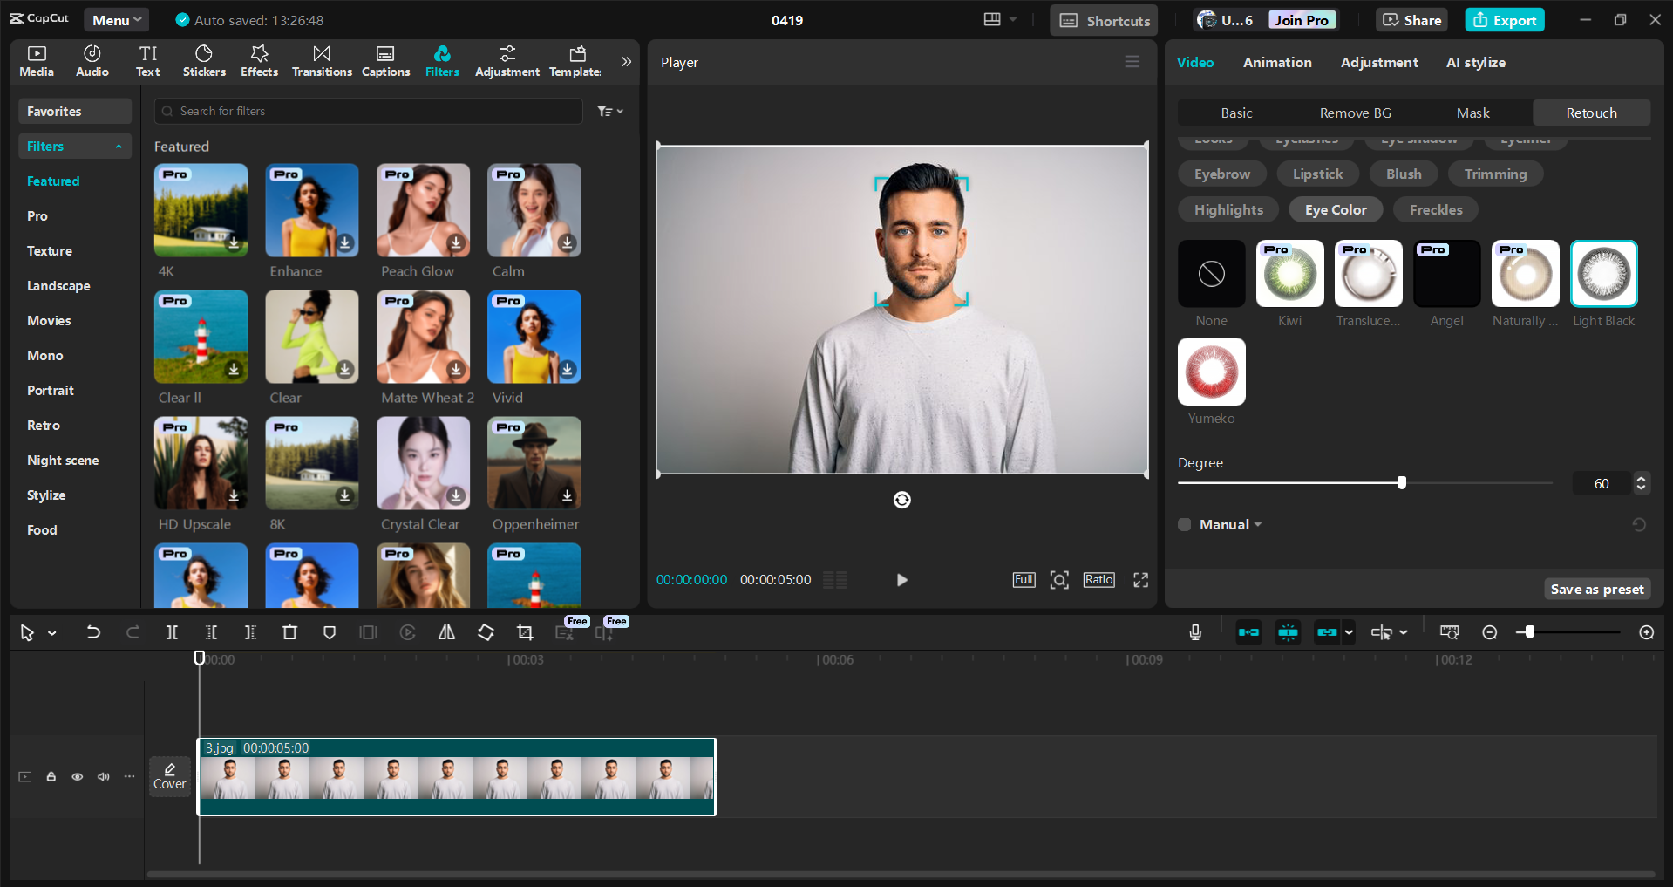1673x887 pixels.
Task: Open the Menu dropdown
Action: point(116,20)
